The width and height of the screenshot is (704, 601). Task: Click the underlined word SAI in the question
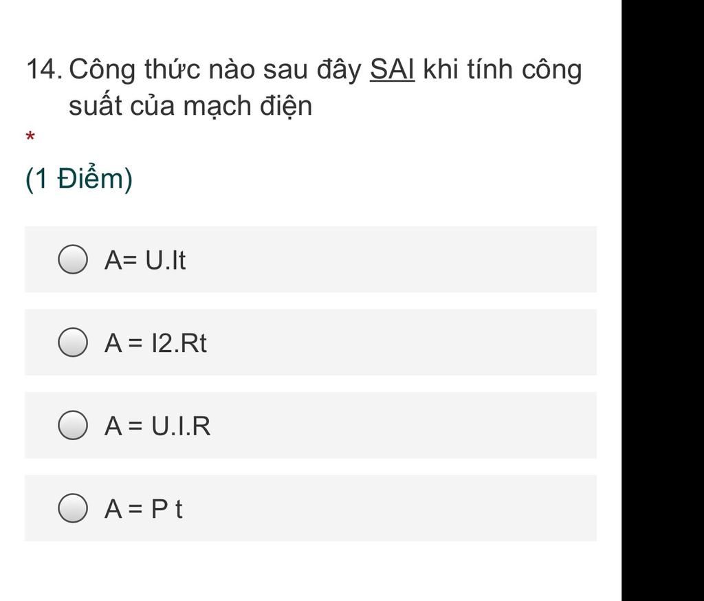coord(392,69)
